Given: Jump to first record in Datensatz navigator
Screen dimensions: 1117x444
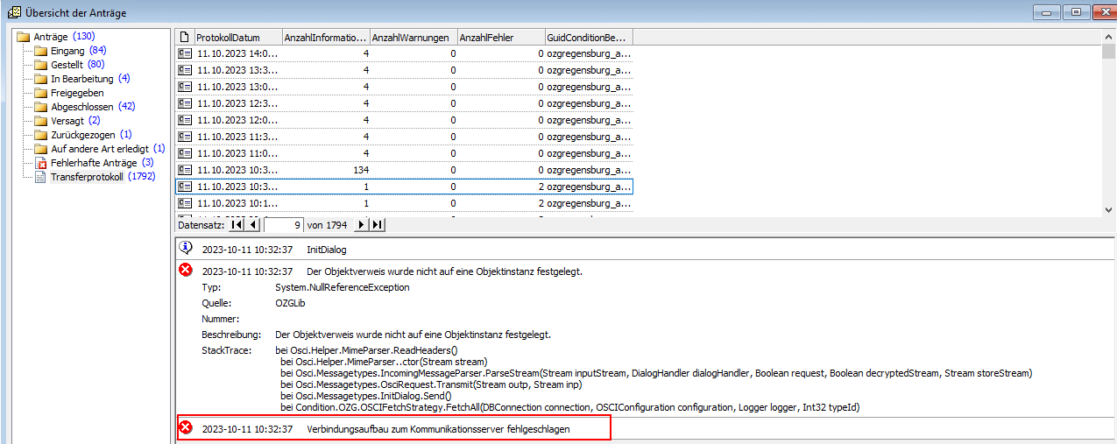Looking at the screenshot, I should tap(237, 225).
